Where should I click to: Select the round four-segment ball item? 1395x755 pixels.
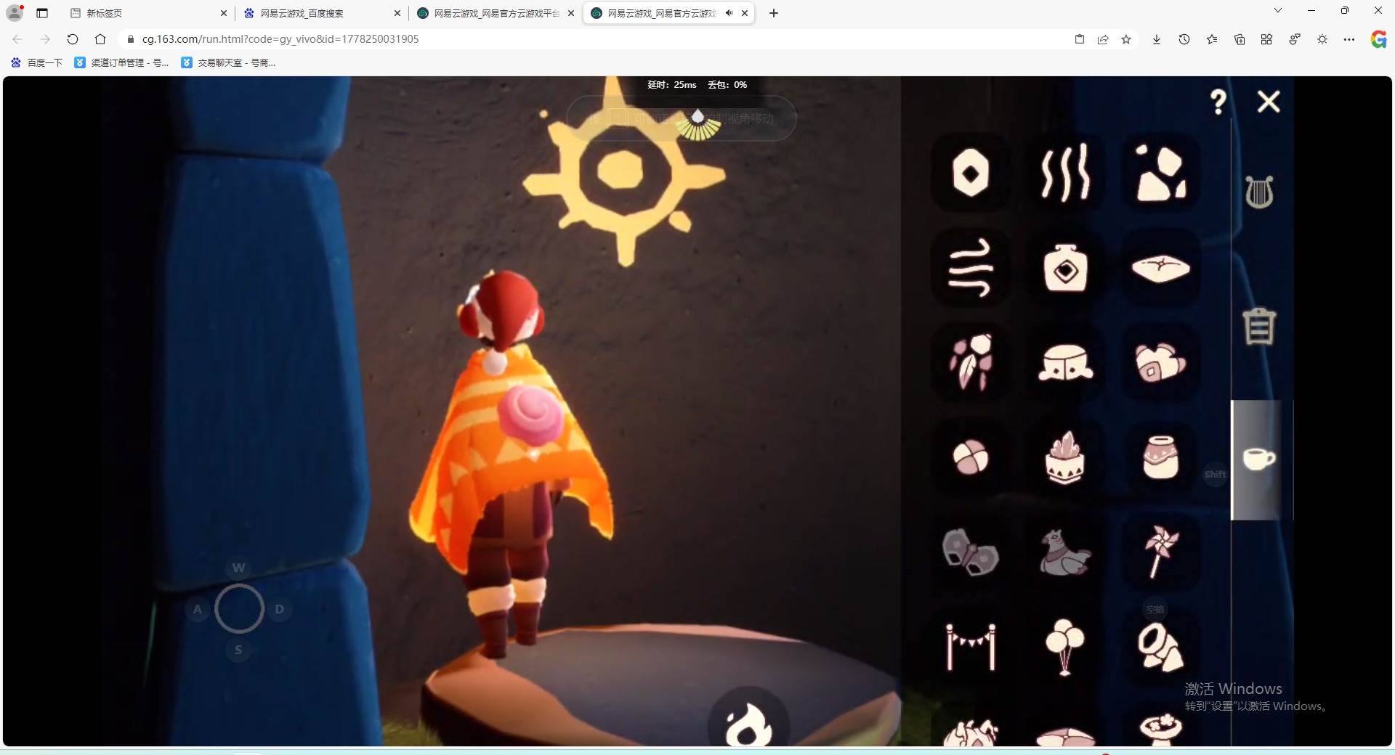pyautogui.click(x=971, y=457)
